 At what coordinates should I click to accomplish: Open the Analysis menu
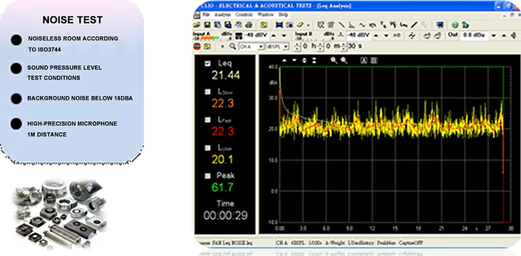[223, 15]
